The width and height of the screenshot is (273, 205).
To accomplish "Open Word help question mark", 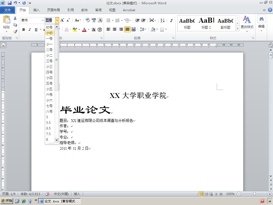I will [x=270, y=10].
